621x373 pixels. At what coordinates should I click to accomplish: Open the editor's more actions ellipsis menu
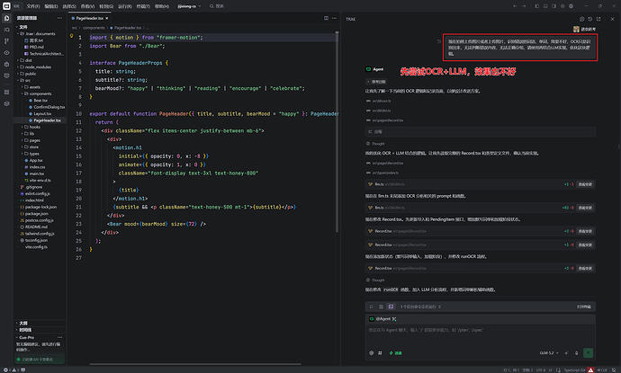(334, 18)
